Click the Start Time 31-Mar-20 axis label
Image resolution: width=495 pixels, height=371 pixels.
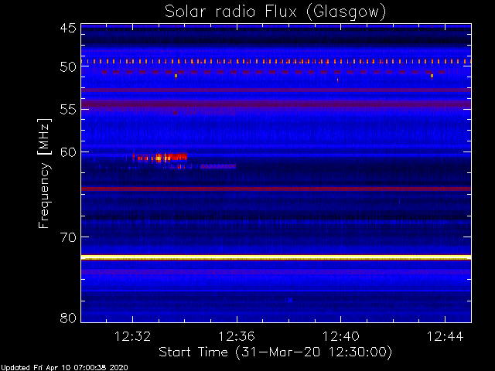275,352
